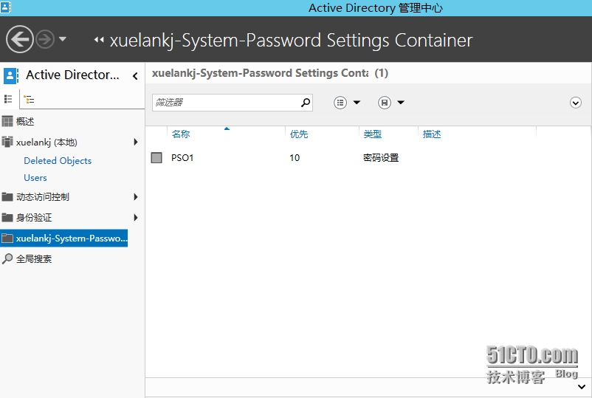Expand the 身份验证 submenu arrow
The height and width of the screenshot is (398, 592).
pyautogui.click(x=136, y=218)
